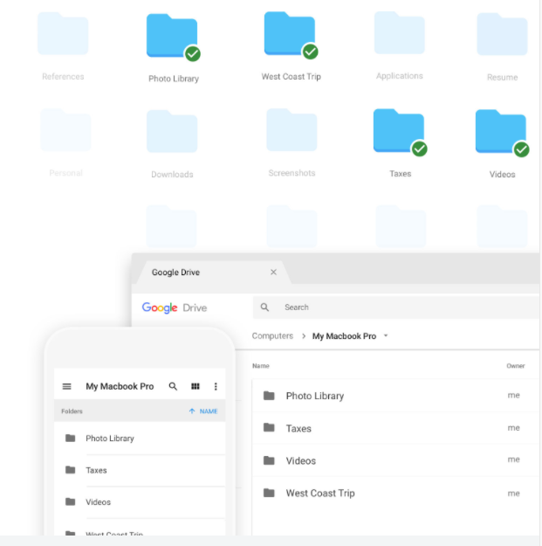Screen dimensions: 542x546
Task: Open Taxes folder in the mobile list
Action: pyautogui.click(x=96, y=470)
